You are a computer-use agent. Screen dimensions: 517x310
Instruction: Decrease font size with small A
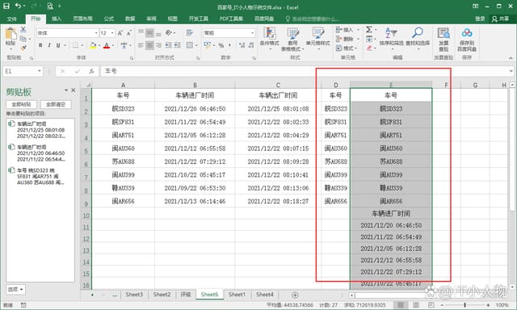[x=129, y=33]
